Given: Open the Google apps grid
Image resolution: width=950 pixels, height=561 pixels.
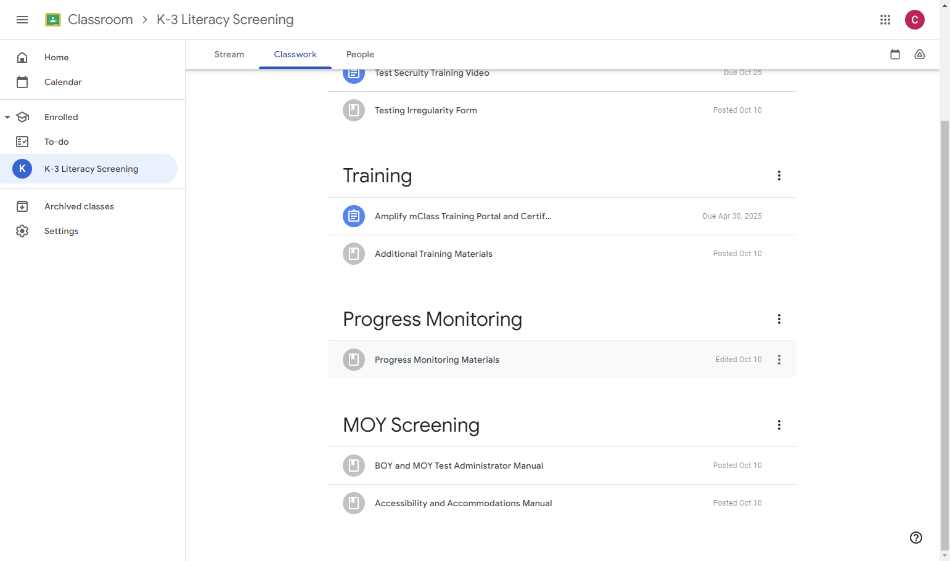Looking at the screenshot, I should click(885, 20).
